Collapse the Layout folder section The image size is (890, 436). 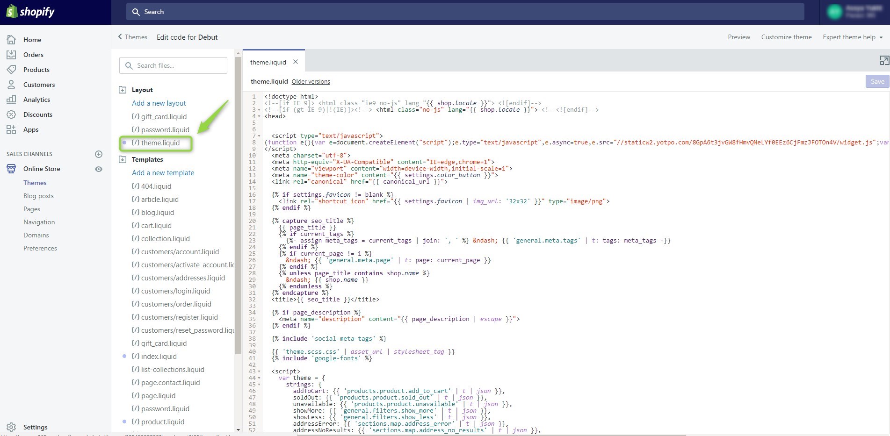(x=123, y=90)
